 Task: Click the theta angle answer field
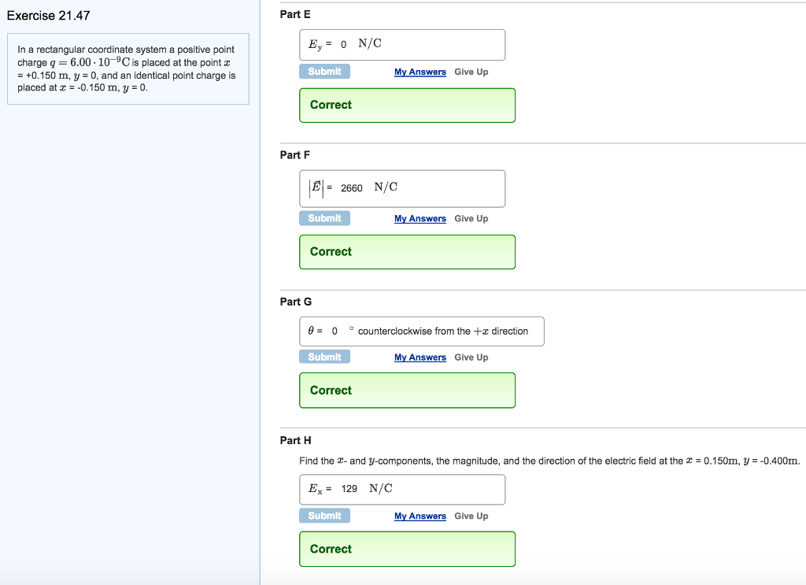click(x=420, y=331)
